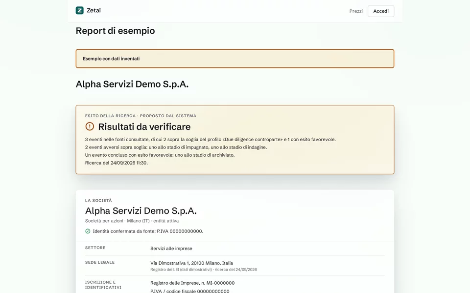470x293 pixels.
Task: Click the Zetai brand name
Action: 94,10
